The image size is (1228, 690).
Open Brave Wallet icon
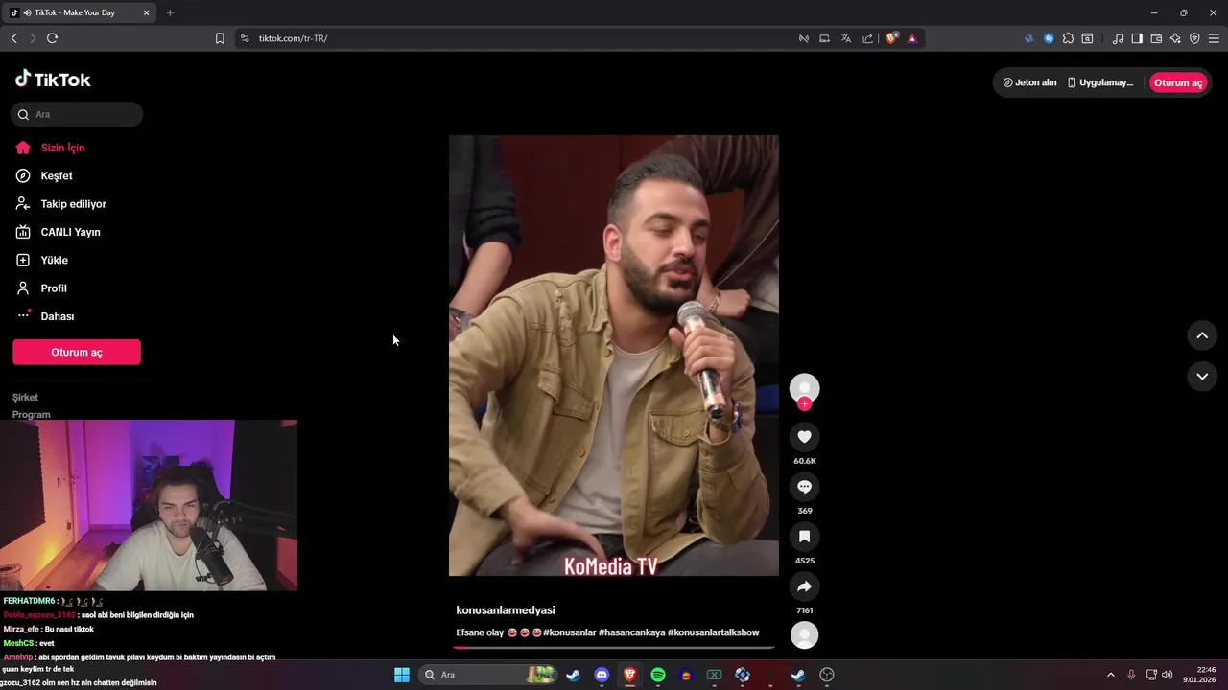[x=1156, y=38]
